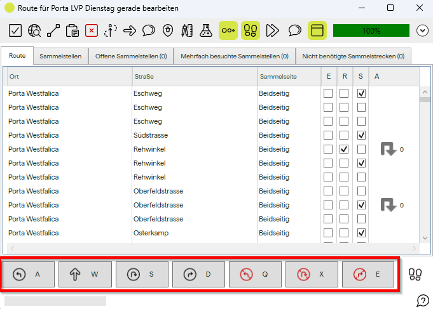Viewport: 433px width, 309px height.
Task: Open the Offene Sammelstellen (0) tab
Action: coord(131,56)
